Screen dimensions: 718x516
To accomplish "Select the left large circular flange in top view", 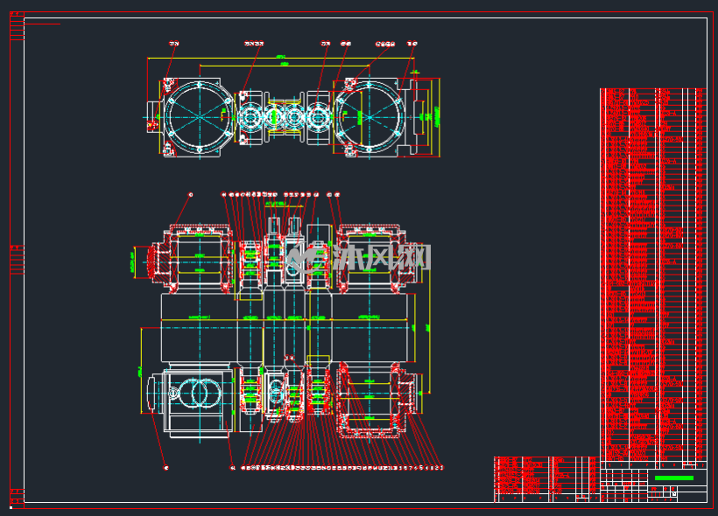I will 200,117.
